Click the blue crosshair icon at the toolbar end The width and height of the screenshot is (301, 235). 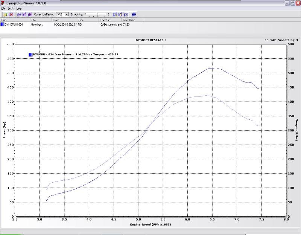coord(134,14)
